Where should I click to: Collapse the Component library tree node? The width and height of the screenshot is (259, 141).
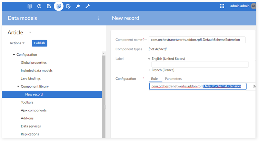[x=18, y=86]
